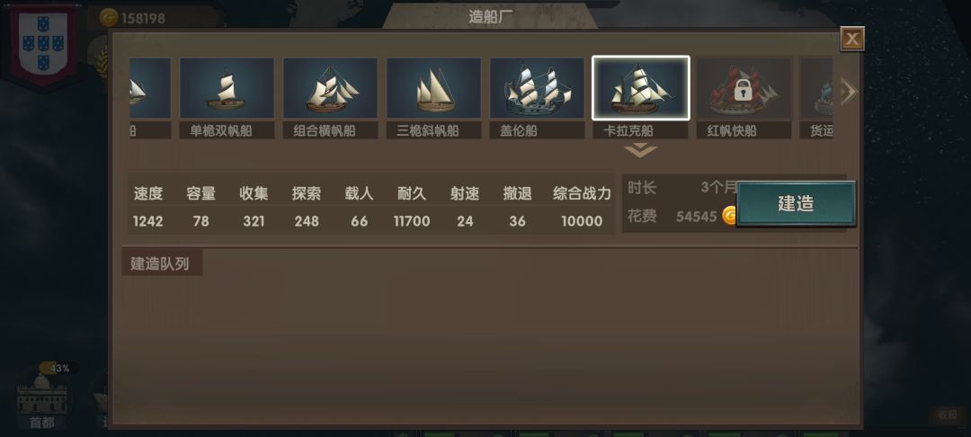The width and height of the screenshot is (971, 437).
Task: Select the 单桅双帆船 ship icon
Action: (227, 88)
